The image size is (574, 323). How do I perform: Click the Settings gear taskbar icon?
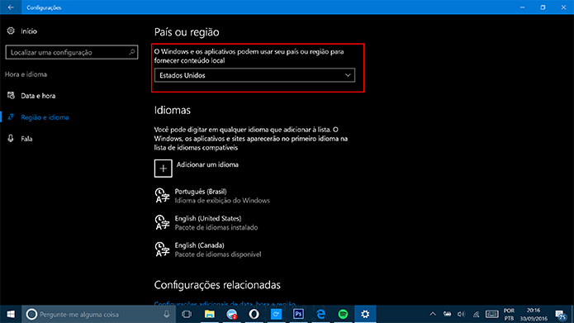click(x=365, y=314)
